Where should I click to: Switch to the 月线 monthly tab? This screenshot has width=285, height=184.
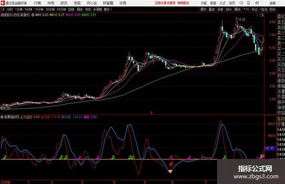[x=88, y=9]
